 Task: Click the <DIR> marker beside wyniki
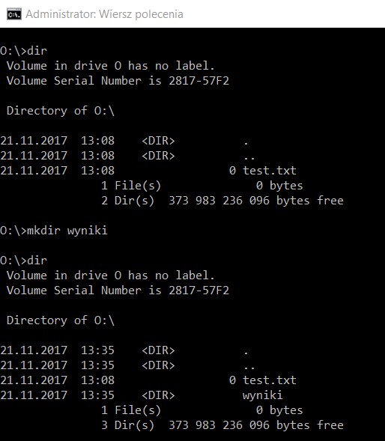(x=158, y=395)
